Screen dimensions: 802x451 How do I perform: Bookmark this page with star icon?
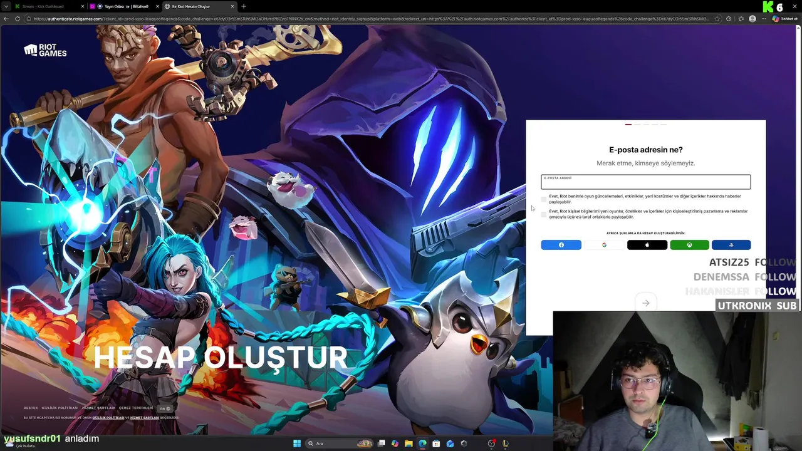click(717, 19)
